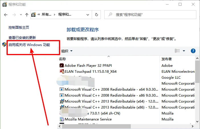Image resolution: width=200 pixels, height=129 pixels.
Task: Go to 控制面板主页
Action: pyautogui.click(x=19, y=28)
